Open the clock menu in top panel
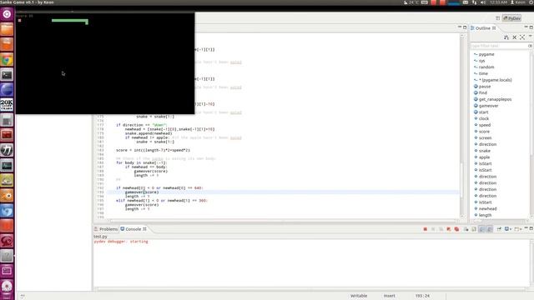 (499, 2)
